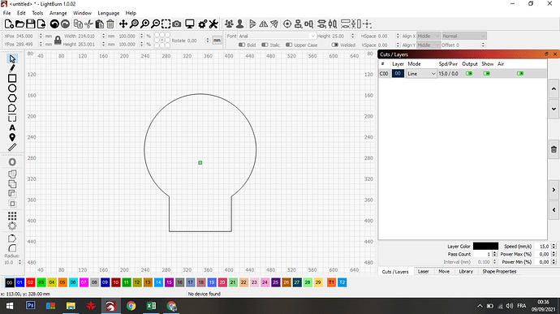
Task: Open the Mode dropdown showing Line
Action: click(x=421, y=74)
